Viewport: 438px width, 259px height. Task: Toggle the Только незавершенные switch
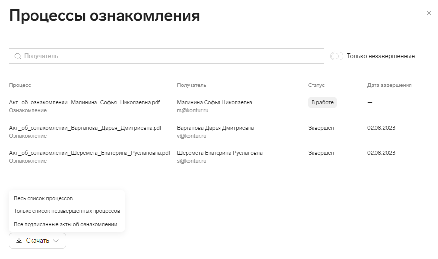[x=337, y=56]
